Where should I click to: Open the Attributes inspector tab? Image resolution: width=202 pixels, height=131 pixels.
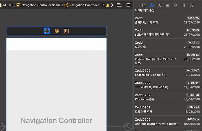pos(175,5)
